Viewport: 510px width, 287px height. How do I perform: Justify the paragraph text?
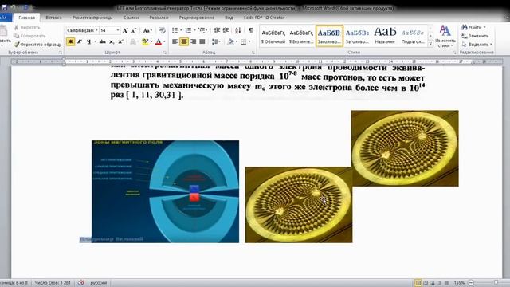[202, 41]
